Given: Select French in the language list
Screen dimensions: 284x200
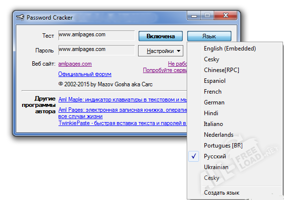Looking at the screenshot, I should click(x=213, y=92).
